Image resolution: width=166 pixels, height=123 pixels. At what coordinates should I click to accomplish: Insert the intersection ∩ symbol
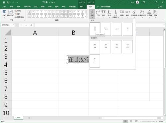[x=78, y=16]
